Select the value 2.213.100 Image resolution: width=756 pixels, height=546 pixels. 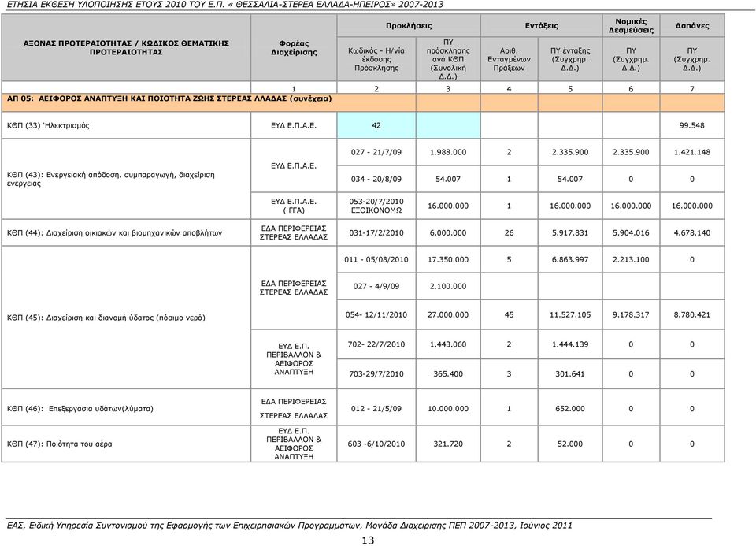coord(631,259)
